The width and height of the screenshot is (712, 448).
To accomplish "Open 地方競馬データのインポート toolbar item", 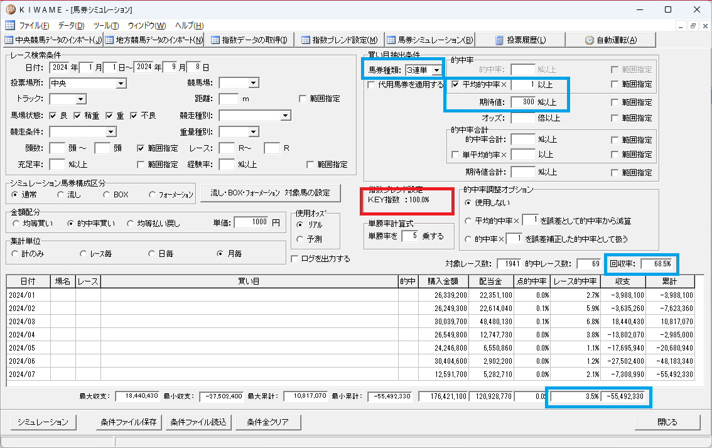I will coord(153,40).
